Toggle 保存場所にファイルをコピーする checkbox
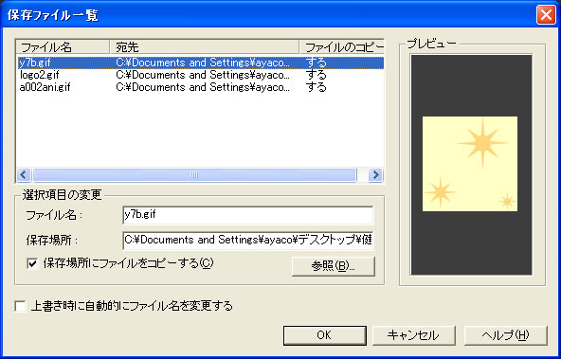The image size is (561, 359). [32, 264]
